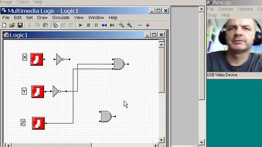This screenshot has height=147, width=262.
Task: Open Multimedia Logic Help menu
Action: (113, 18)
